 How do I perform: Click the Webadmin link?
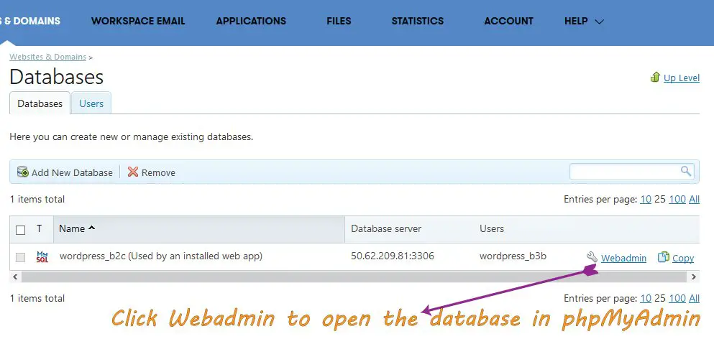point(623,258)
